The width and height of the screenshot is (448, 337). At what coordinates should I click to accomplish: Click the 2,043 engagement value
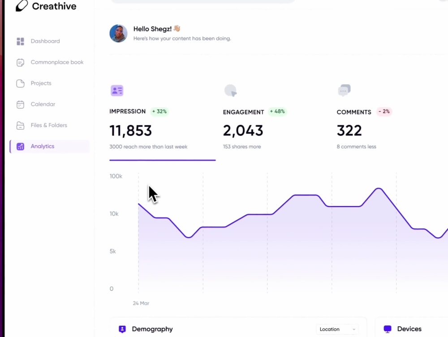pos(243,130)
